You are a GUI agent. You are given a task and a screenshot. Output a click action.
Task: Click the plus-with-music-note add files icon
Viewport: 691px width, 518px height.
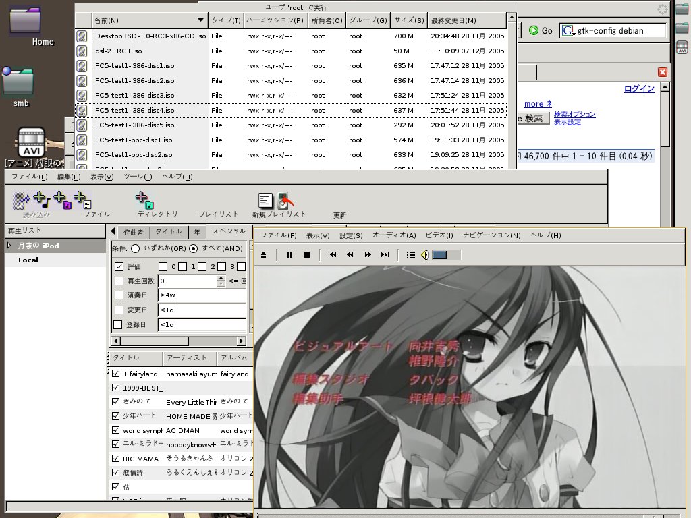(42, 200)
